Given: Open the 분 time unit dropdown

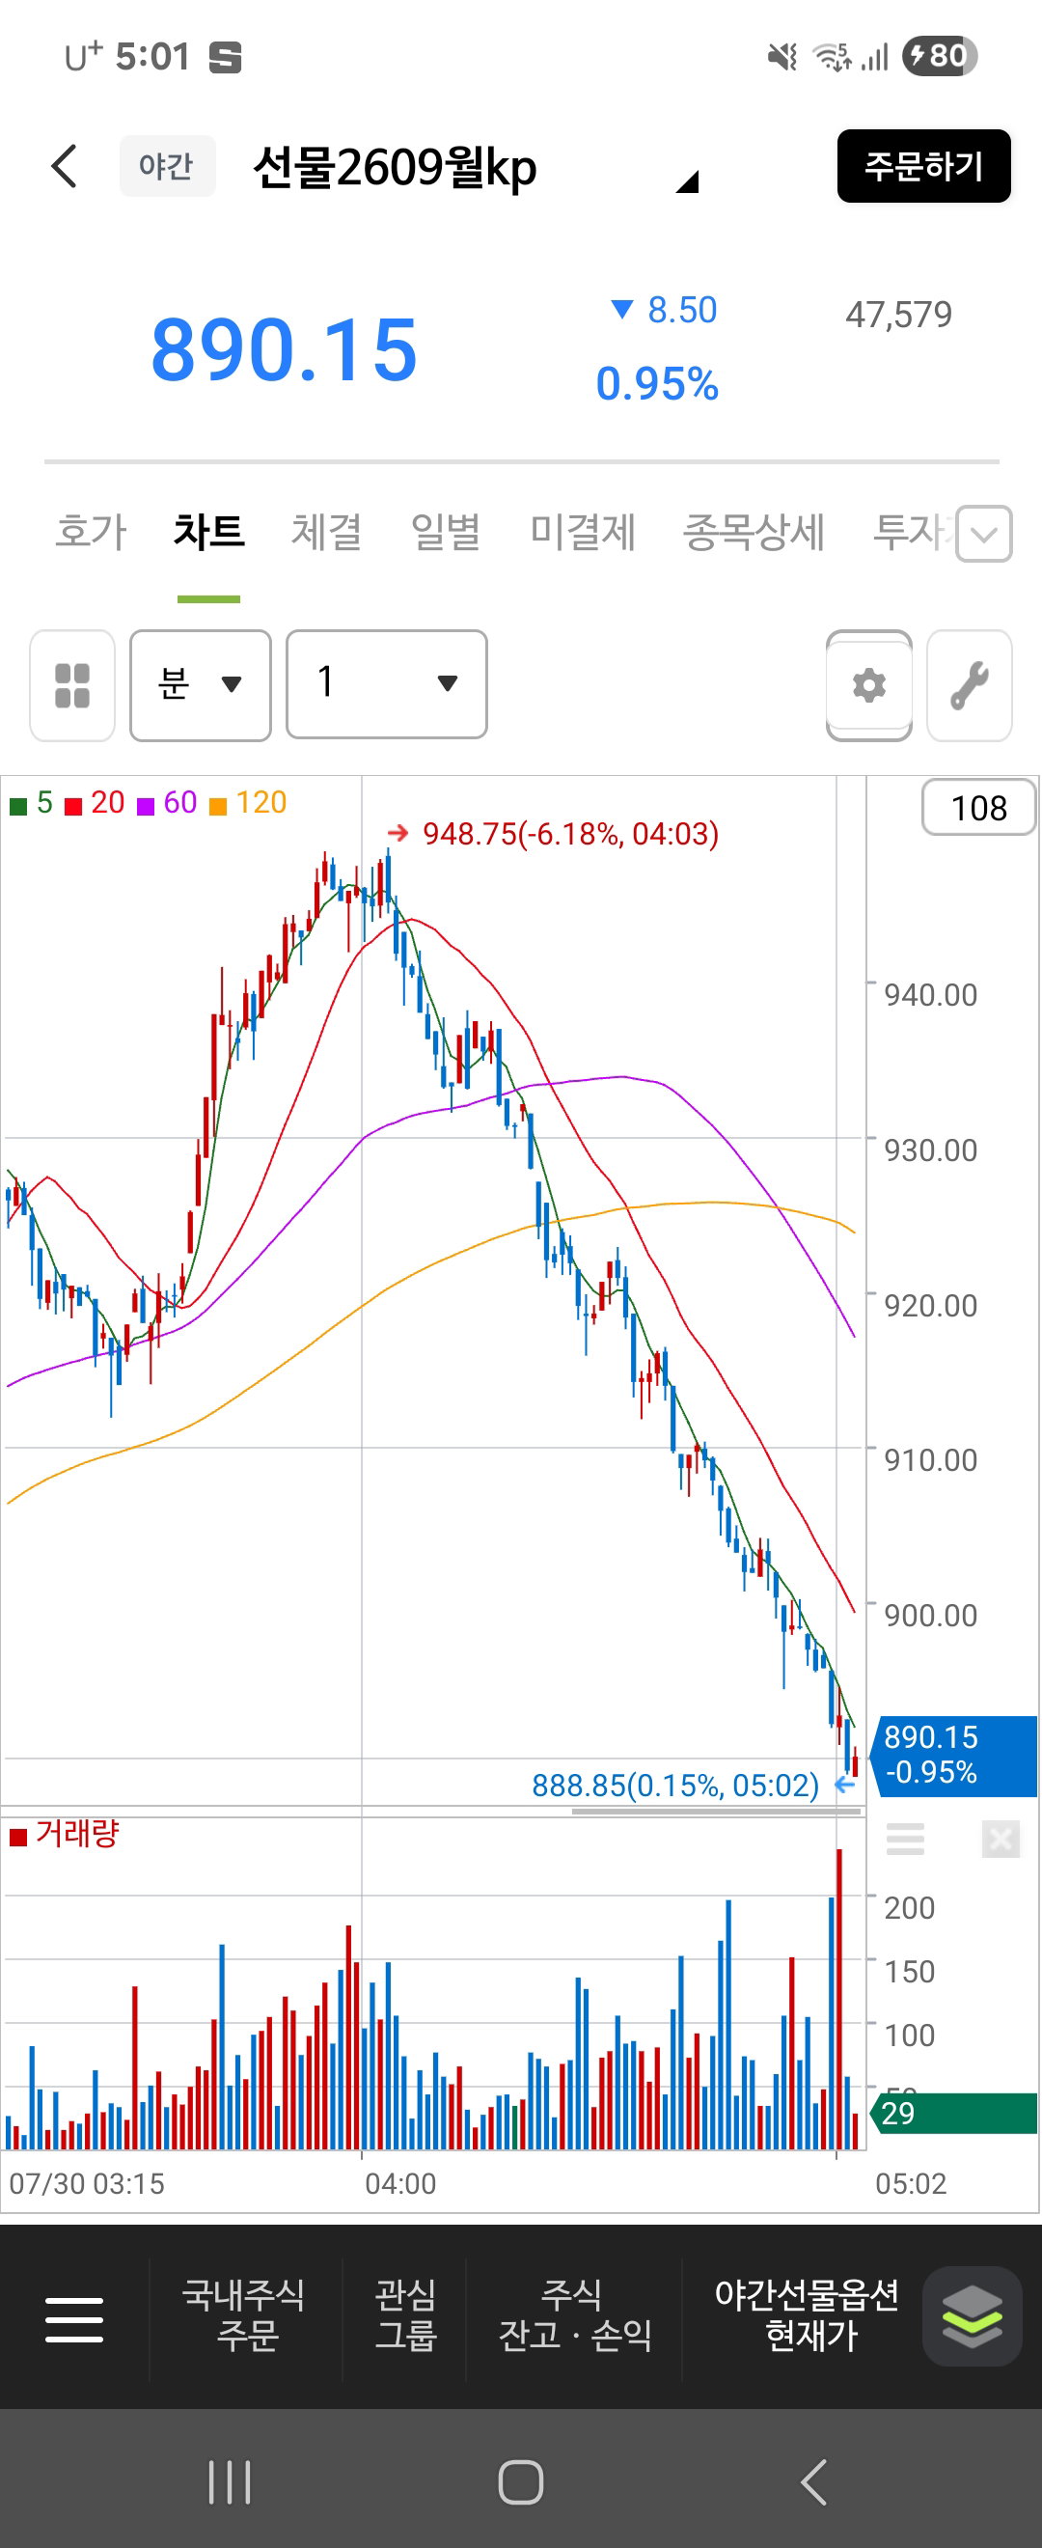Looking at the screenshot, I should 201,684.
